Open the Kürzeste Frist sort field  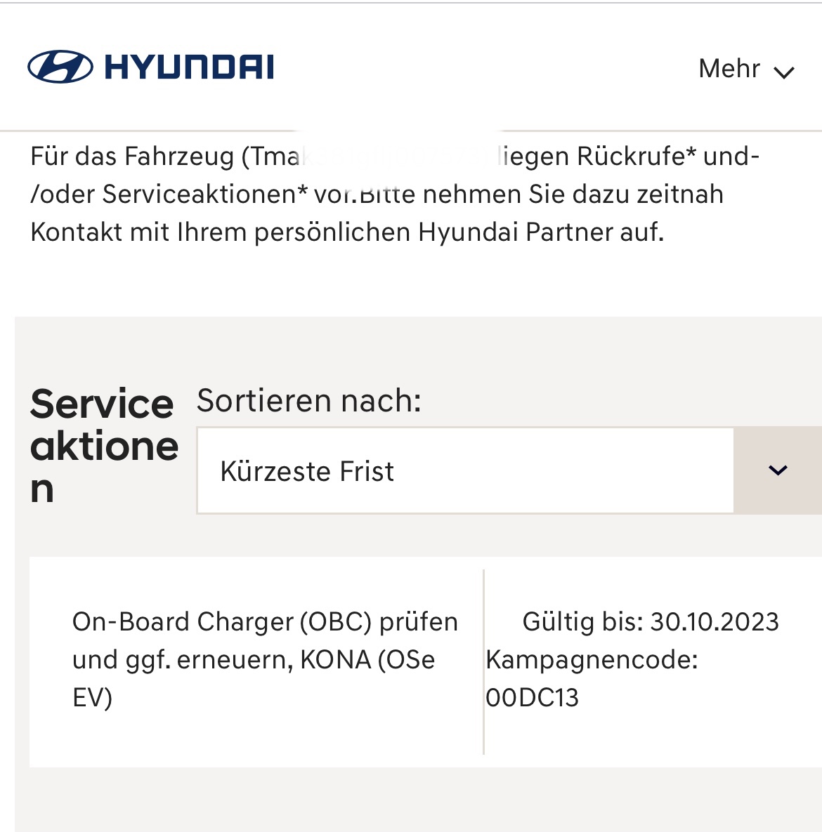point(465,471)
